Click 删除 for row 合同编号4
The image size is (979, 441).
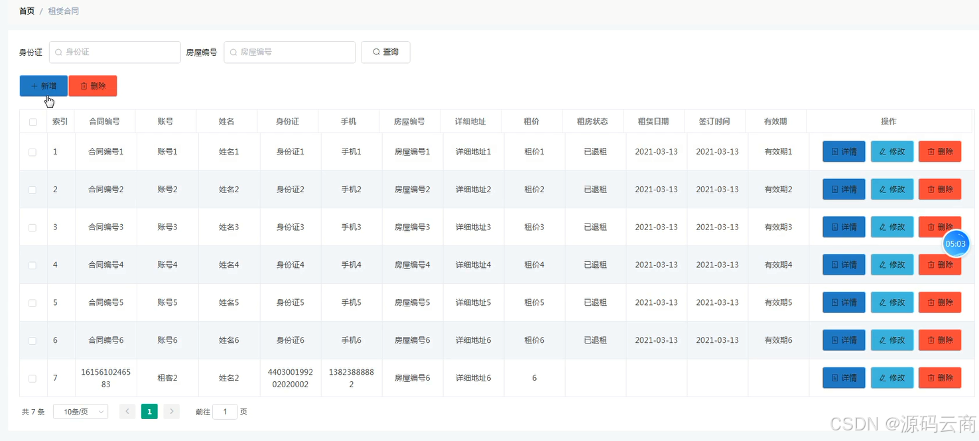pos(940,265)
